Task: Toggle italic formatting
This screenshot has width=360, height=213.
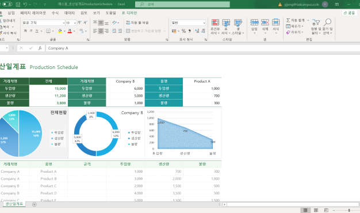Action: pyautogui.click(x=31, y=31)
